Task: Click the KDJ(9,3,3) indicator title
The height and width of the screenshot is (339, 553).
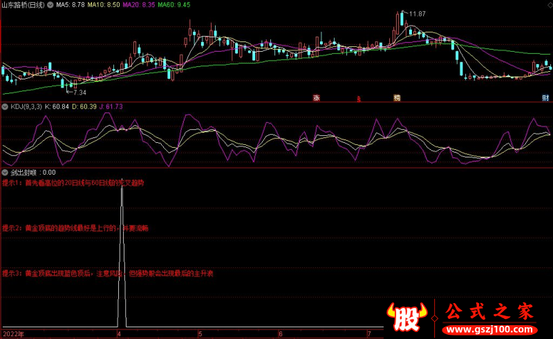Action: [x=26, y=106]
